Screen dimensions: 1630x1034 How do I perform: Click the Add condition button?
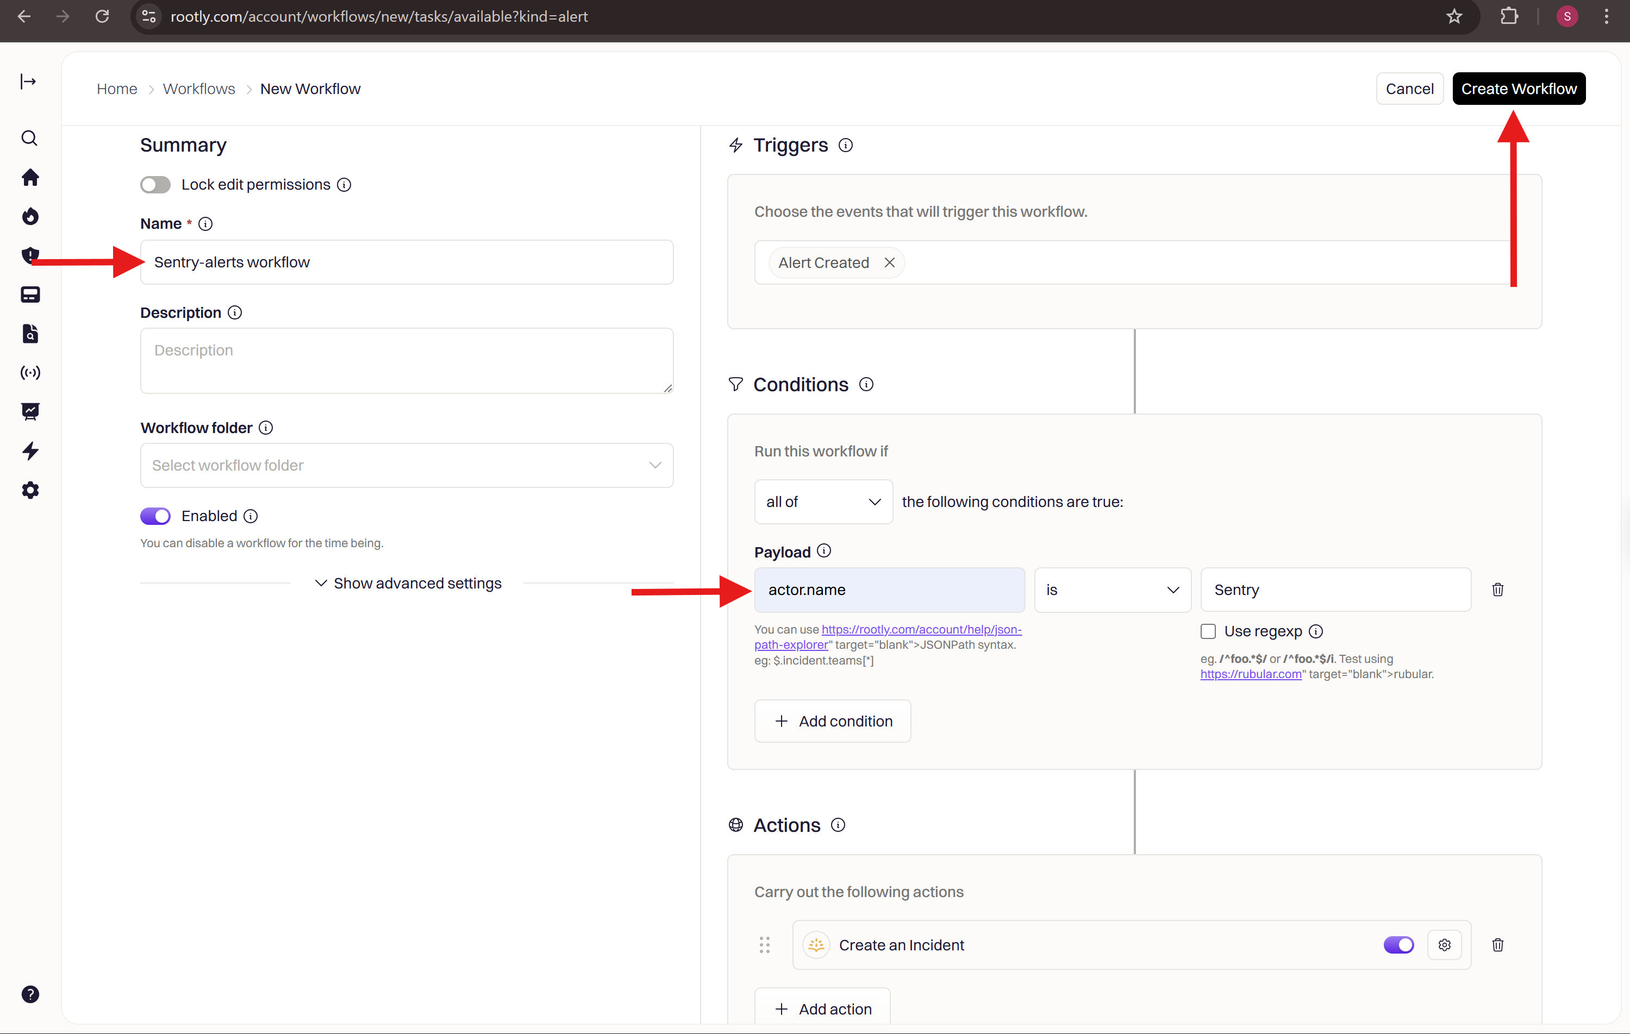[x=833, y=722]
